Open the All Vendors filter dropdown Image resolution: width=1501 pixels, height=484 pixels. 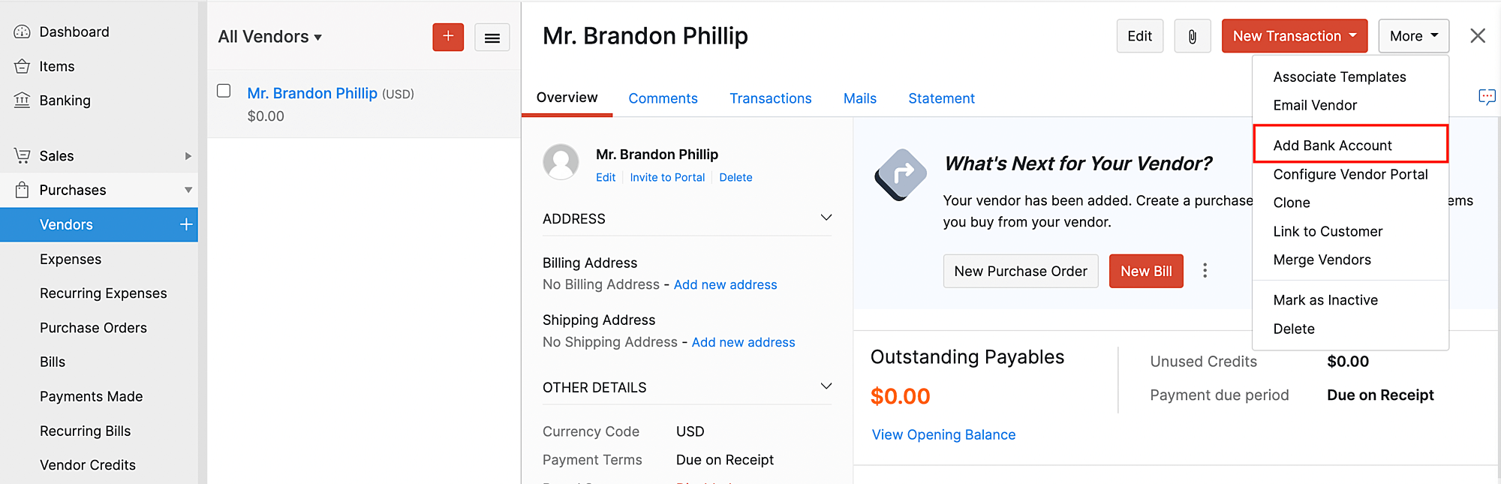click(x=270, y=37)
